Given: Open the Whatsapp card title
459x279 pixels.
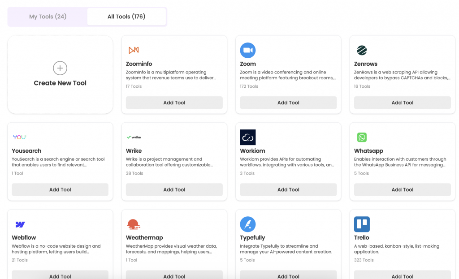Looking at the screenshot, I should (368, 151).
